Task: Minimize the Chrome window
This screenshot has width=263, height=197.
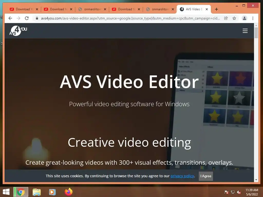Action: pyautogui.click(x=237, y=6)
